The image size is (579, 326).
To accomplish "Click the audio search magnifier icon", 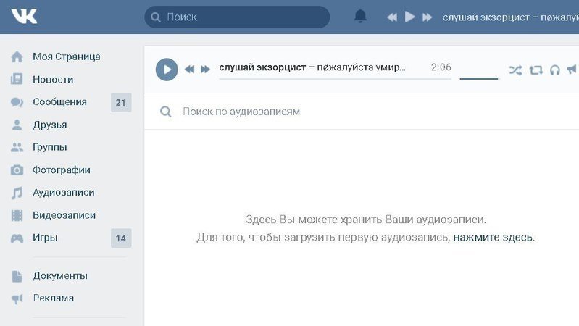I will [166, 112].
